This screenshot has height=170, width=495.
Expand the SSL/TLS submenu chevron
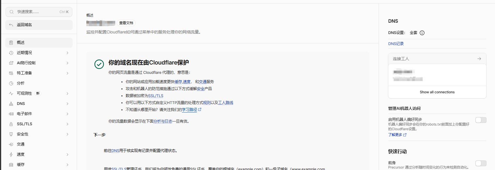pos(67,124)
